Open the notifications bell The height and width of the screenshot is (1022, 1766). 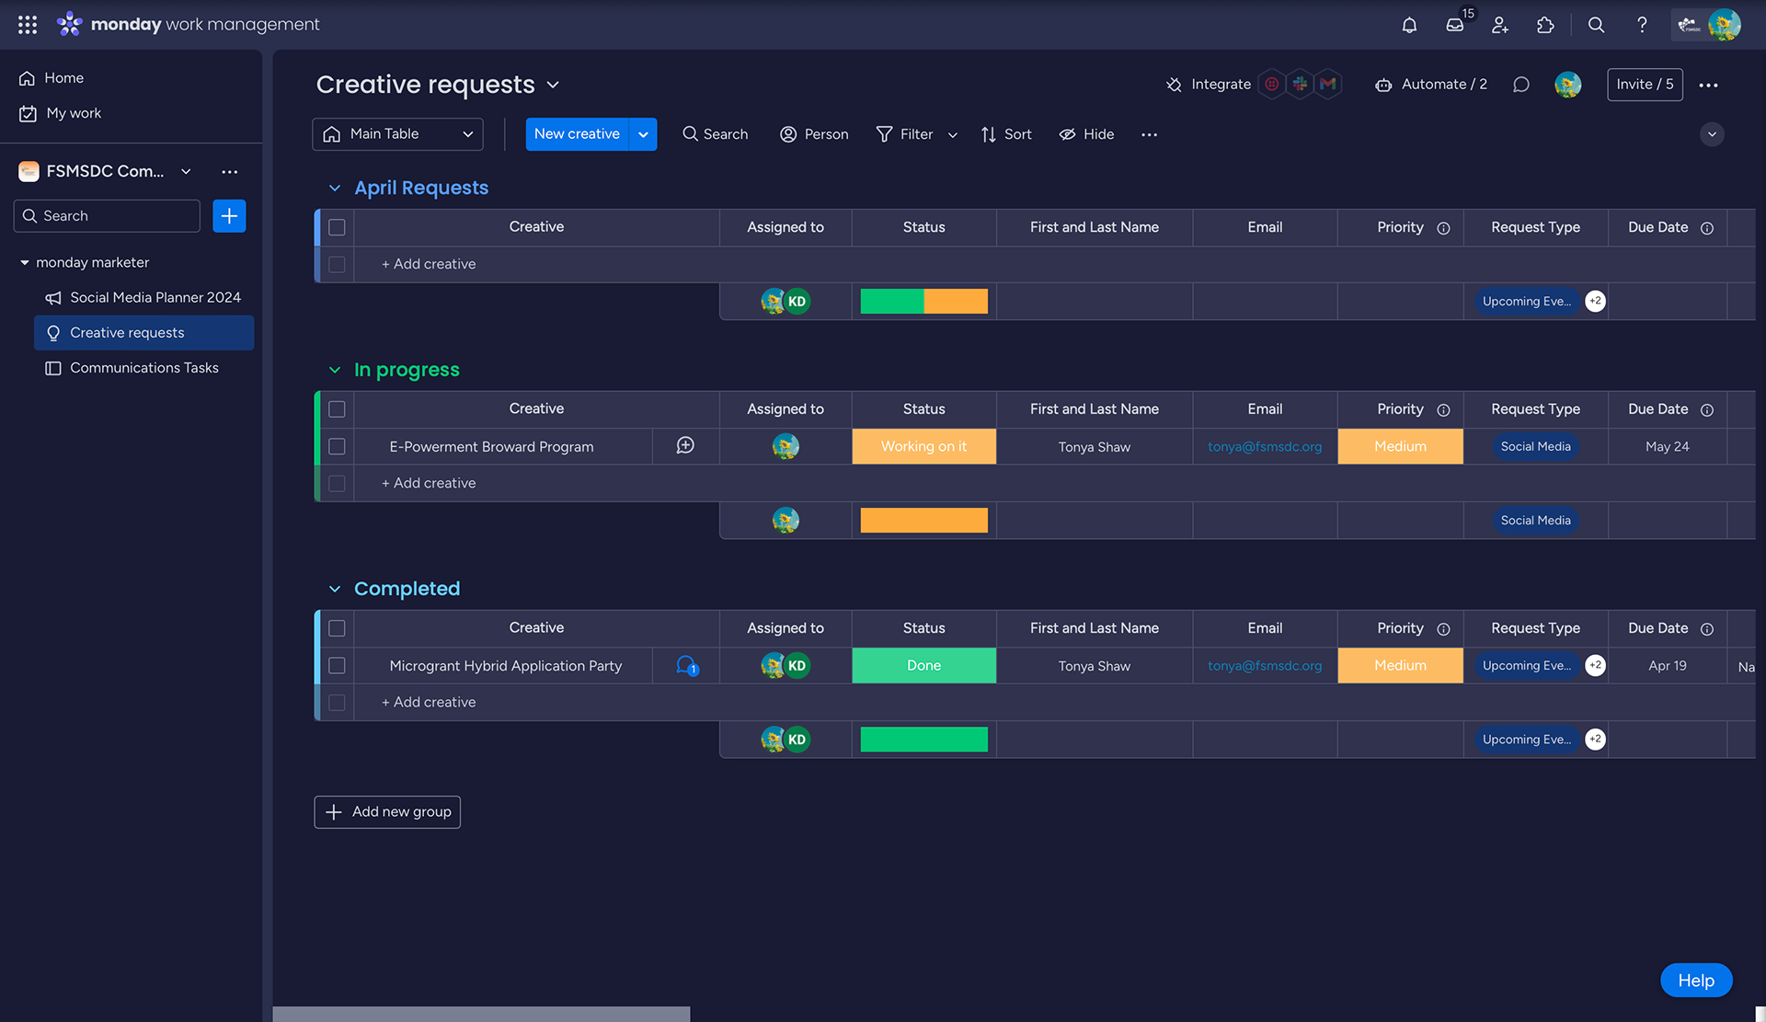(x=1409, y=25)
